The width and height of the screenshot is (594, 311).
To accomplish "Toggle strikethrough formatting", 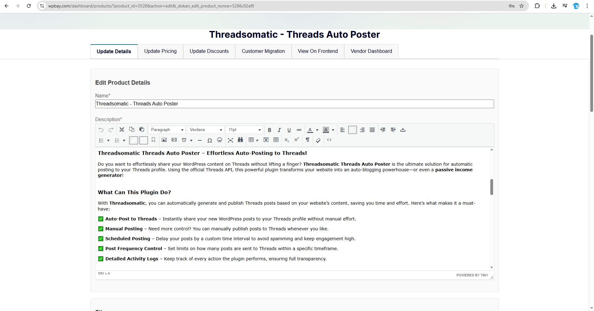I will [x=299, y=130].
